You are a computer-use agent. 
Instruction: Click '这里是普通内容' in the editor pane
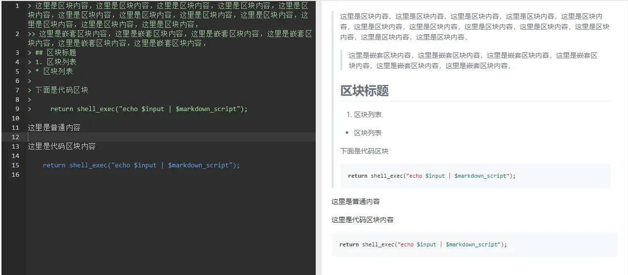54,127
